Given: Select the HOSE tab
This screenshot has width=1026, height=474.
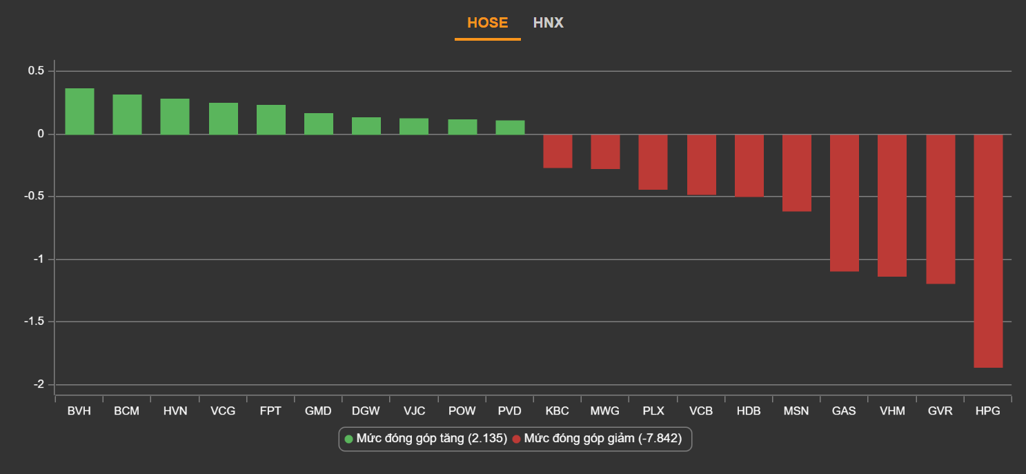Looking at the screenshot, I should click(487, 23).
